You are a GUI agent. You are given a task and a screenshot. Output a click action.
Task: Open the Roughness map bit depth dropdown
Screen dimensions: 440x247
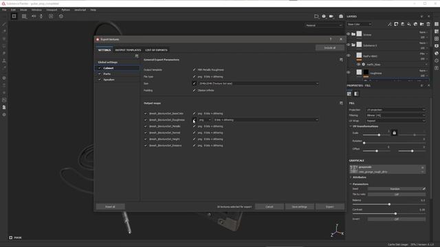click(x=266, y=120)
